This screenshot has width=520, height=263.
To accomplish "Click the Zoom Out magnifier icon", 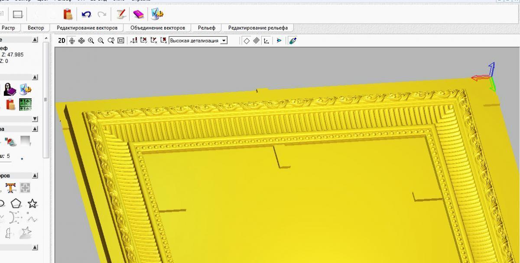I will [101, 41].
